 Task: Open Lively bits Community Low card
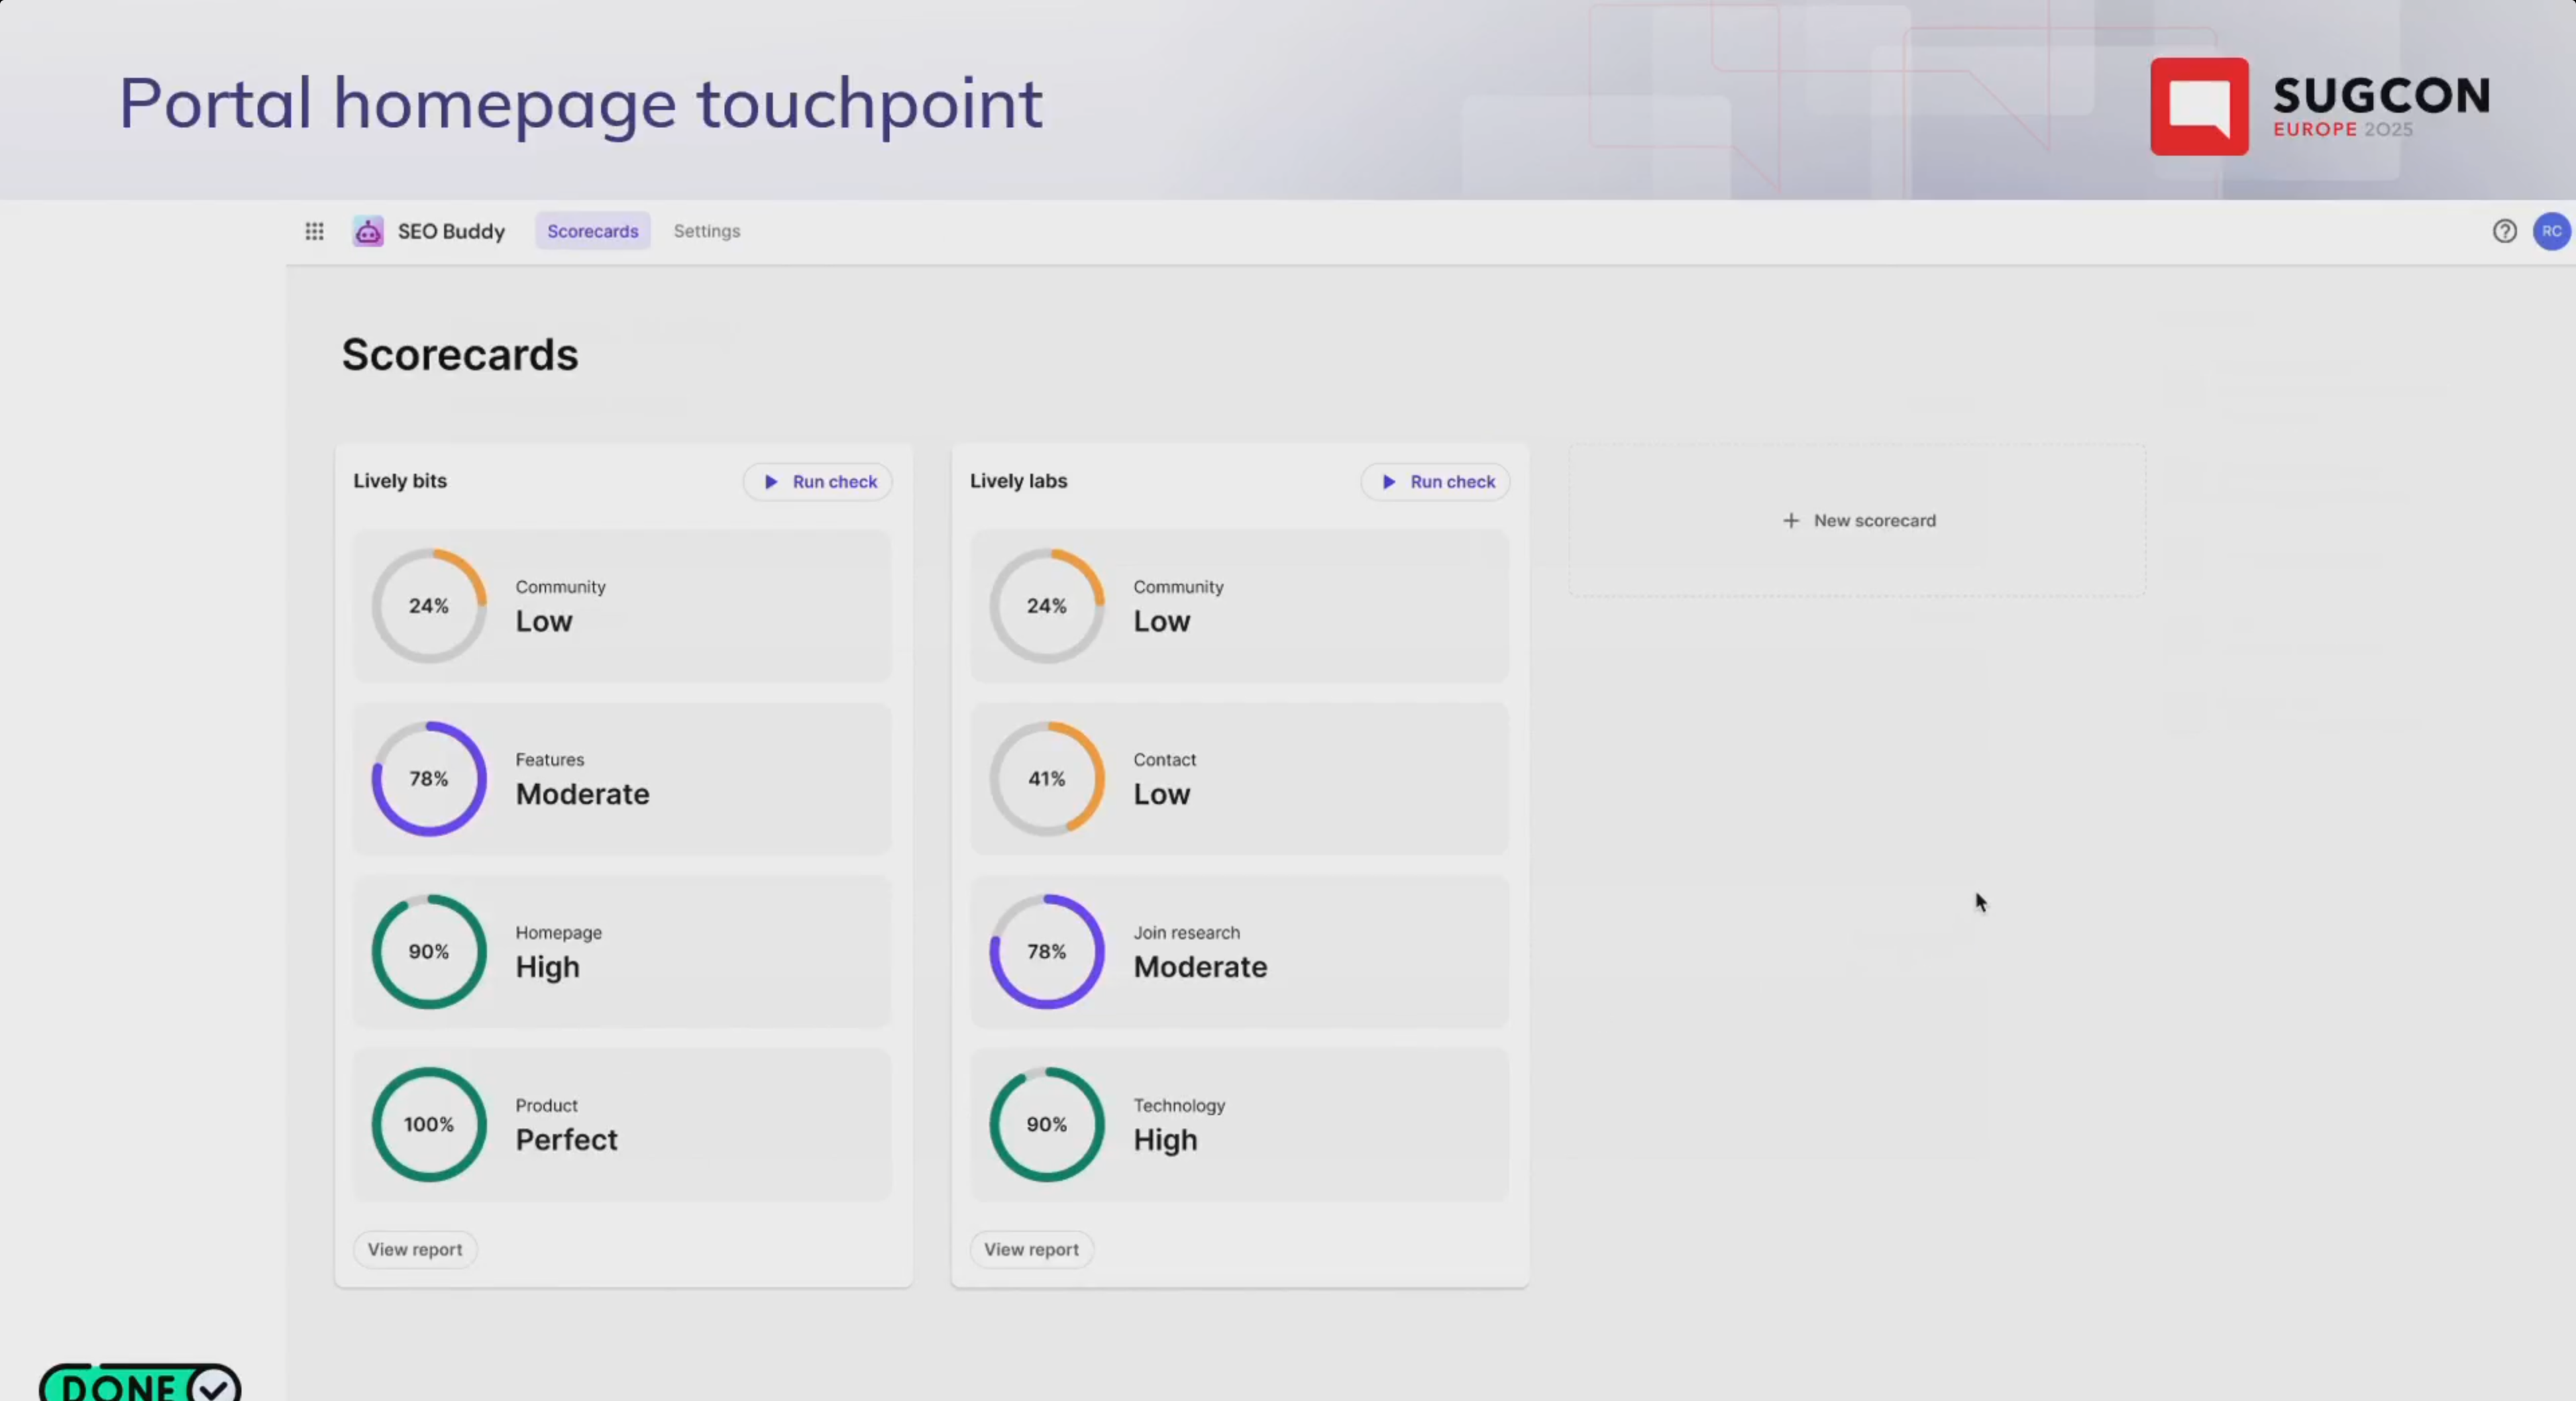pyautogui.click(x=622, y=606)
